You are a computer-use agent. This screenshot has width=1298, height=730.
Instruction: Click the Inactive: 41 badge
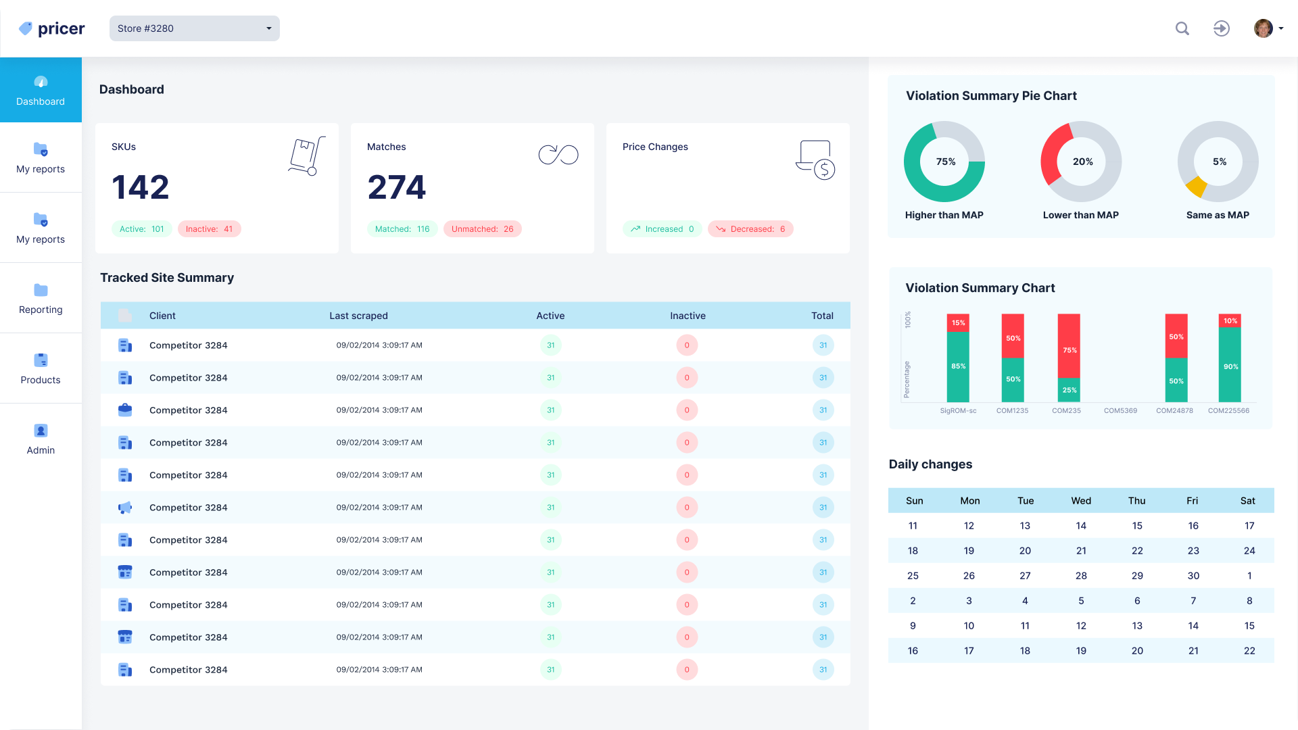click(x=209, y=229)
